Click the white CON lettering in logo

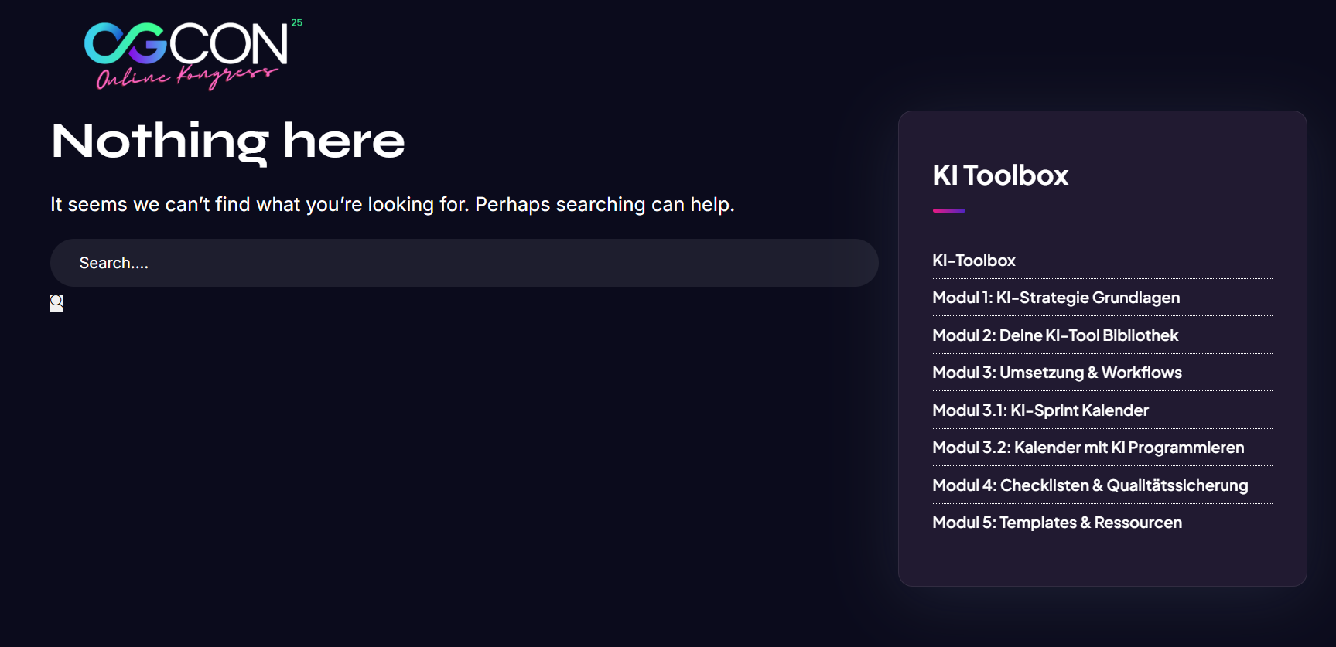(228, 43)
